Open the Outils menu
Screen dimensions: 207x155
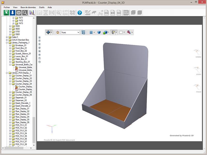click(x=42, y=7)
